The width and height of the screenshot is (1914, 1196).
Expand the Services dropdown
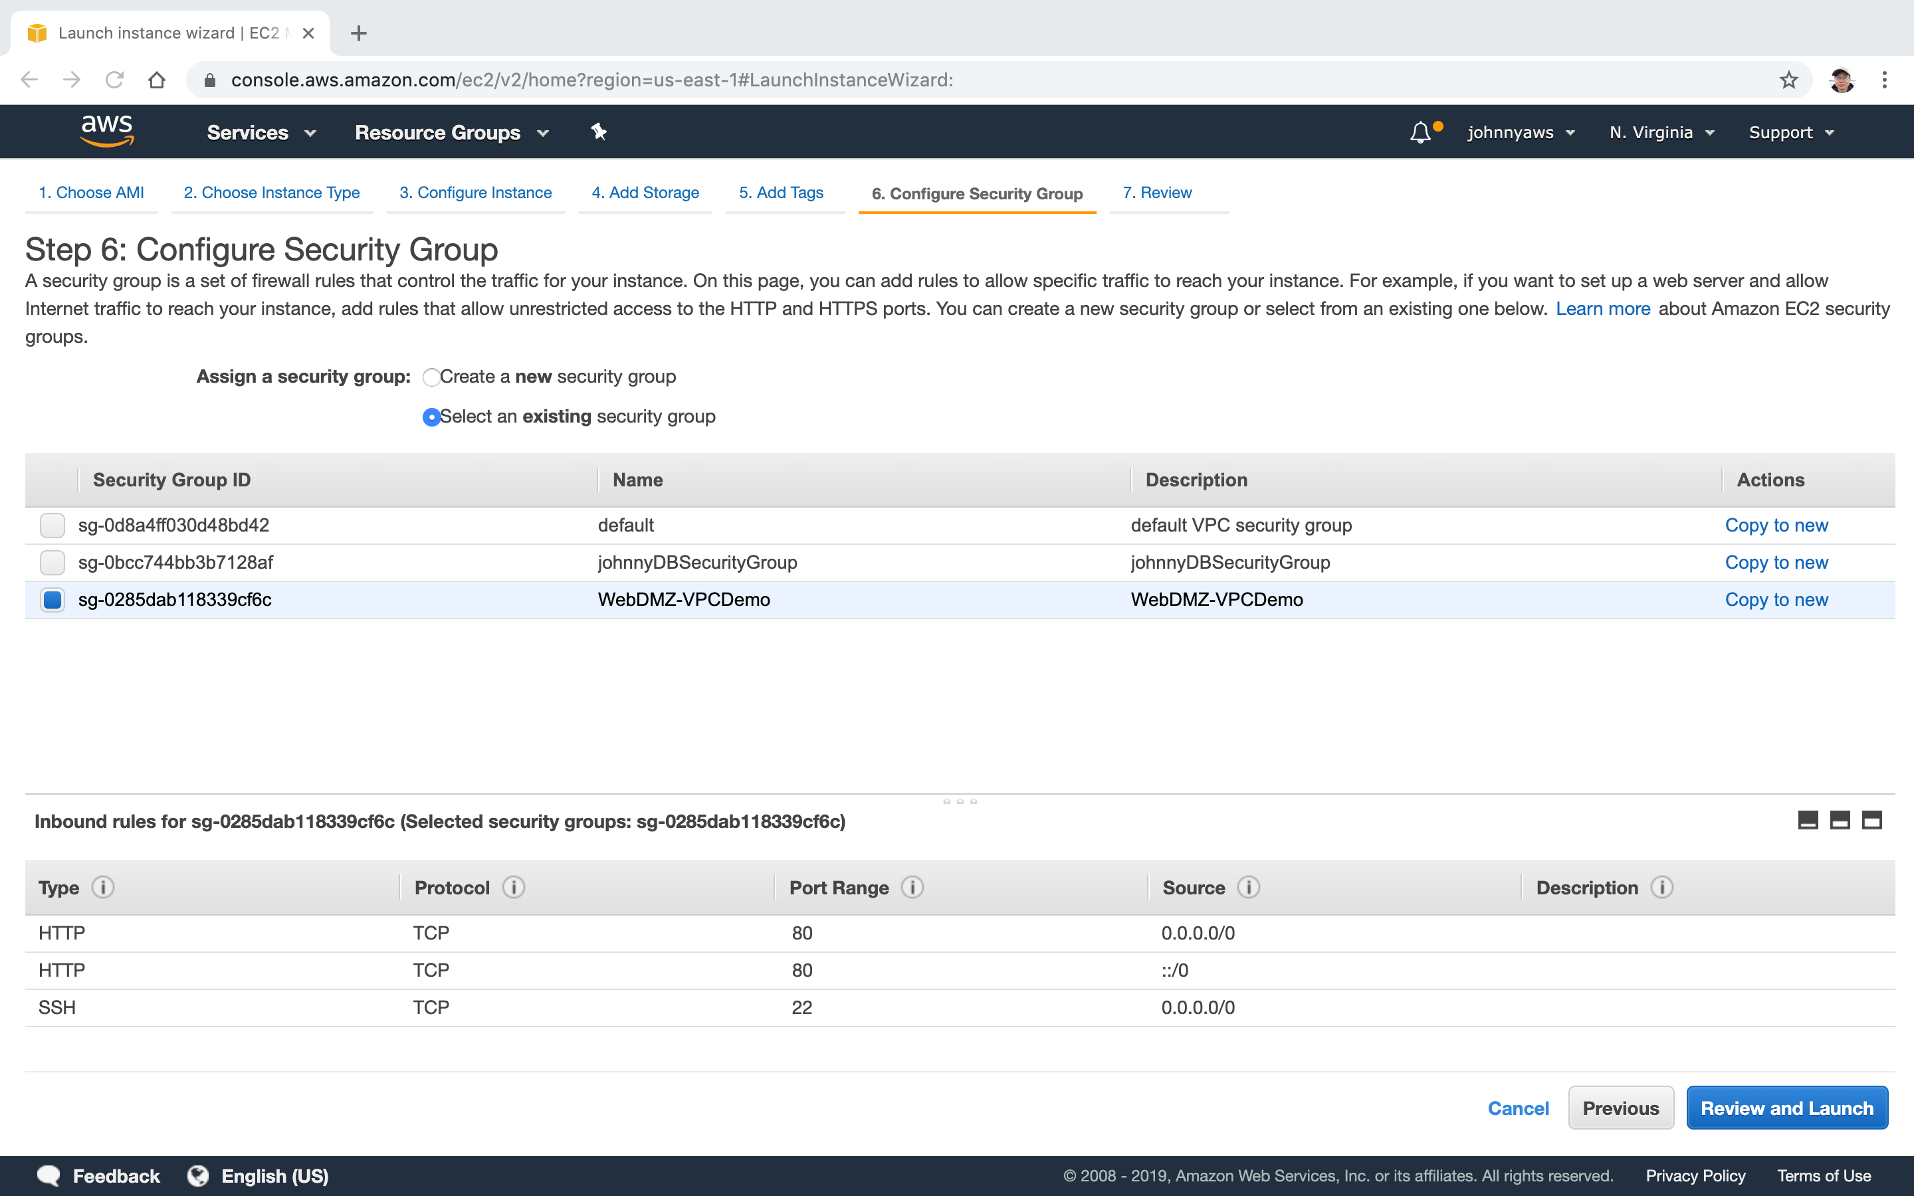pos(262,133)
